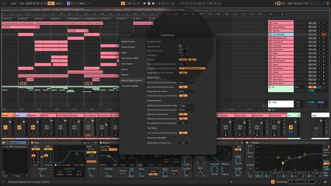This screenshot has height=186, width=331.
Task: Open Library preferences tab
Action: click(124, 69)
